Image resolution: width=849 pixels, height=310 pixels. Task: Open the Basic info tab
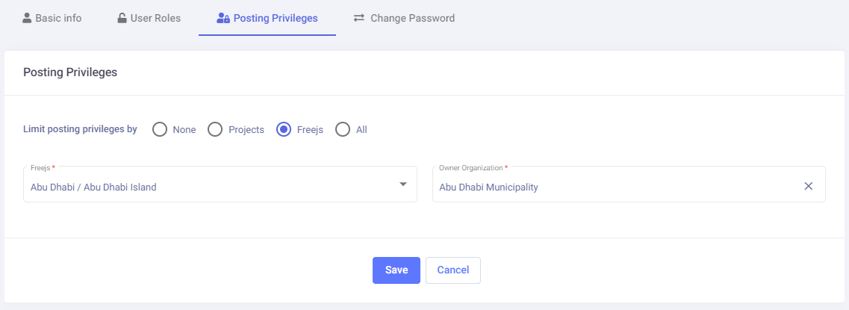(58, 18)
